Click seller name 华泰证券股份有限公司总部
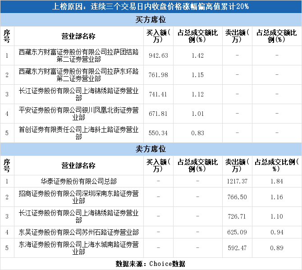Image resolution: width=302 pixels, height=270 pixels. (78, 181)
